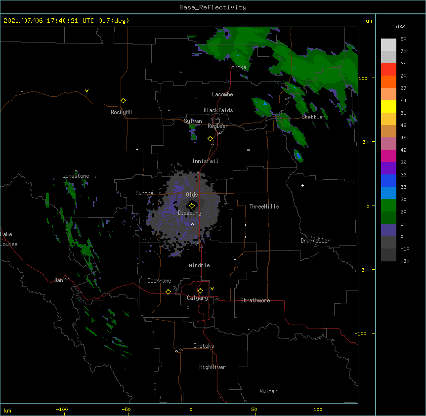
Task: Click the Banff label
Action: 61,280
